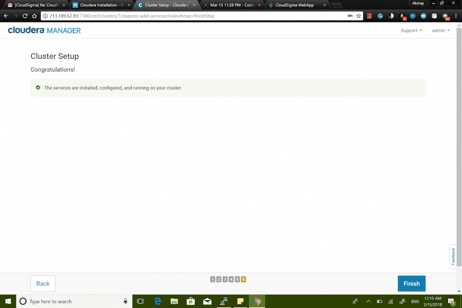Image resolution: width=462 pixels, height=308 pixels.
Task: Open the browser home page icon
Action: (33, 16)
